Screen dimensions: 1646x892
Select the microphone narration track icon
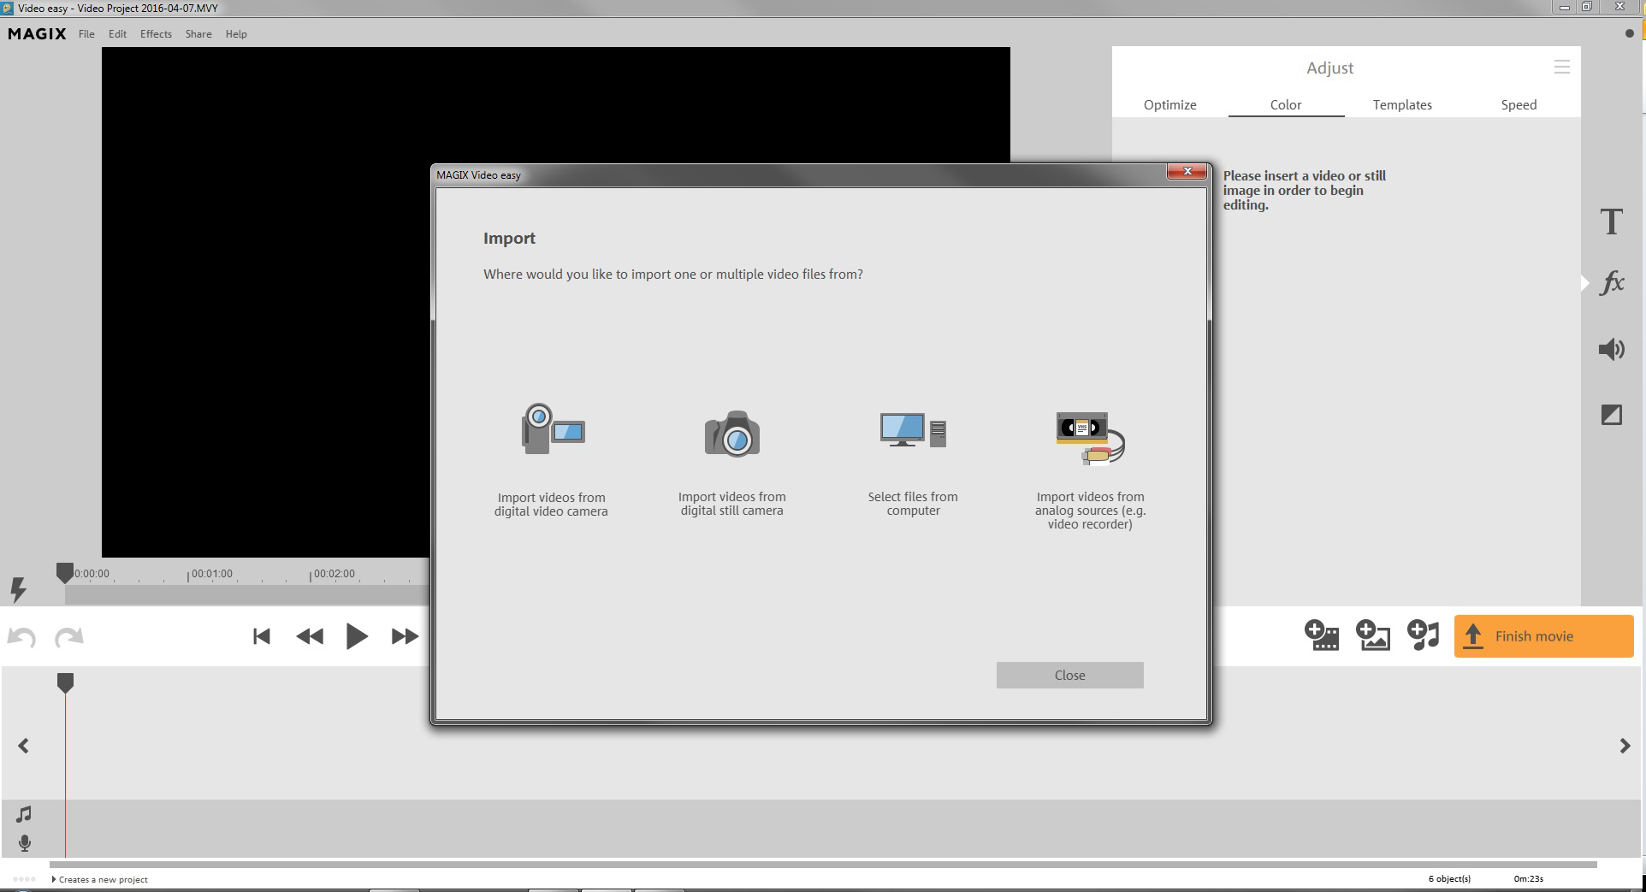[25, 844]
